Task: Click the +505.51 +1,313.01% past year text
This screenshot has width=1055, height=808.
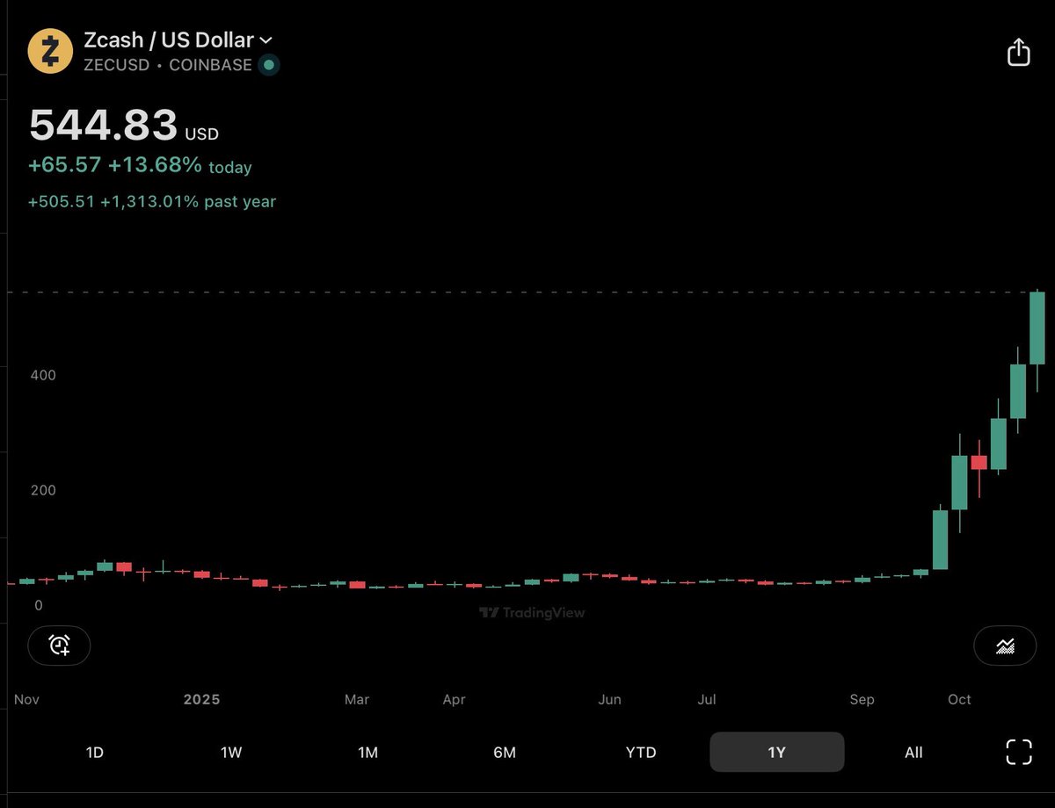Action: [x=152, y=201]
